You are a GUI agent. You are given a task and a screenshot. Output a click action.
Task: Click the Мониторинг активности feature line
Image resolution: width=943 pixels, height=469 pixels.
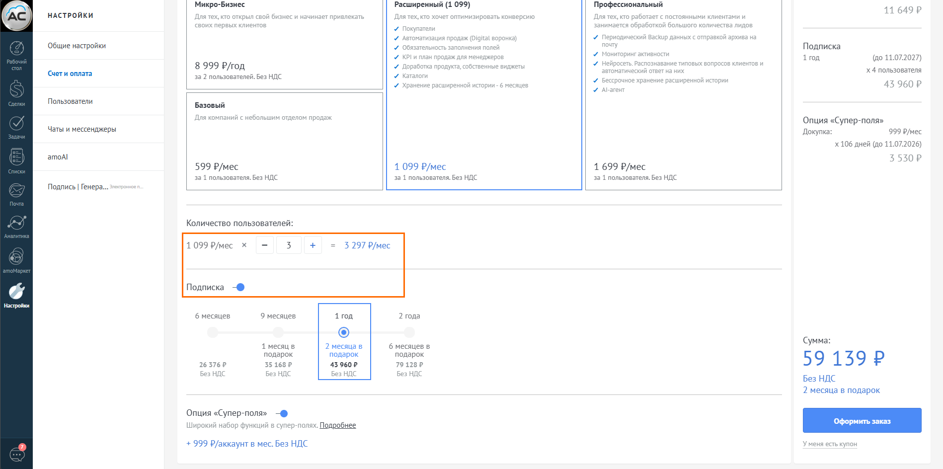click(635, 54)
